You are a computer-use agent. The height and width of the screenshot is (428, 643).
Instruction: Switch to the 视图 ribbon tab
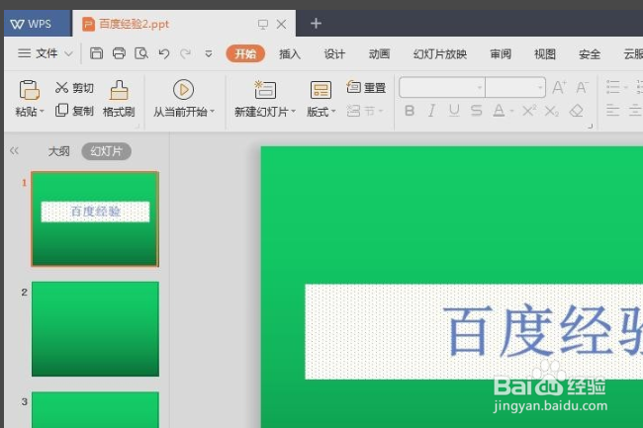tap(545, 53)
